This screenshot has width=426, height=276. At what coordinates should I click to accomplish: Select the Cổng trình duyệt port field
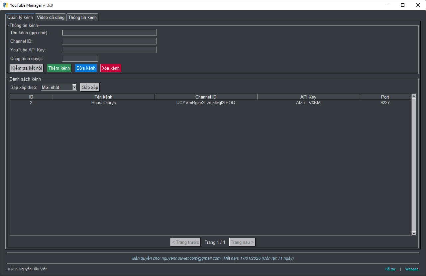[80, 58]
